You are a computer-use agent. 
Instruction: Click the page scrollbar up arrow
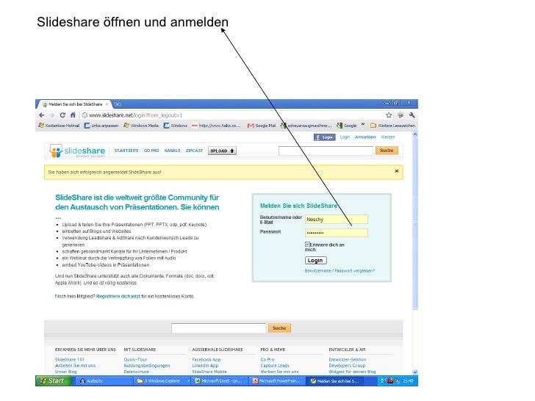(x=415, y=134)
